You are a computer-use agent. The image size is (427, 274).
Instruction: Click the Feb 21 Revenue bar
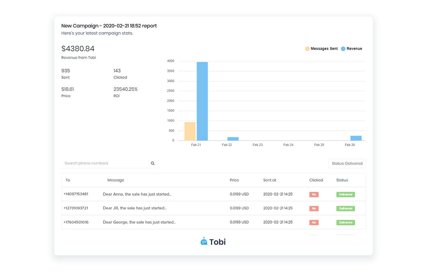(x=202, y=101)
